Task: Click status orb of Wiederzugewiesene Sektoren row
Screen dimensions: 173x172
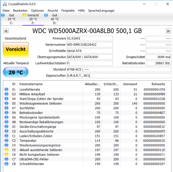Action: point(6,103)
